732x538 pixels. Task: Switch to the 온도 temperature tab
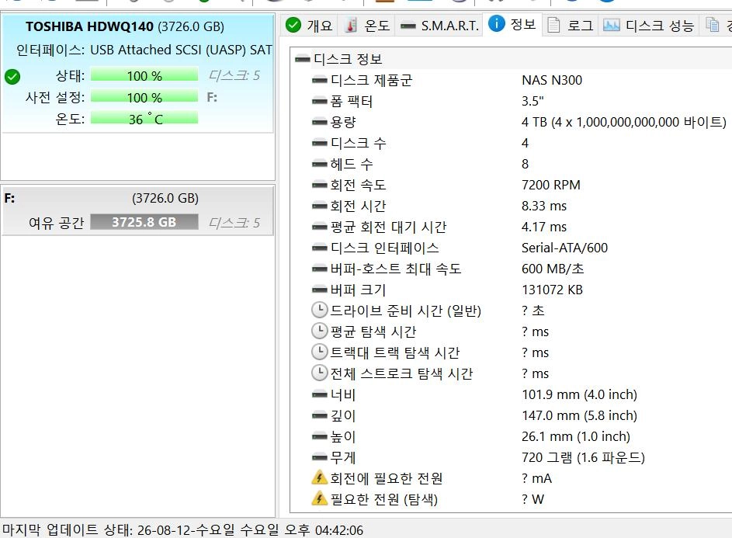point(367,25)
